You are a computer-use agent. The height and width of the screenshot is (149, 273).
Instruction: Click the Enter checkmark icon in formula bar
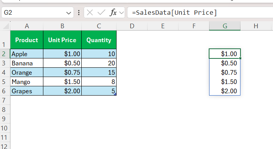tap(101, 12)
